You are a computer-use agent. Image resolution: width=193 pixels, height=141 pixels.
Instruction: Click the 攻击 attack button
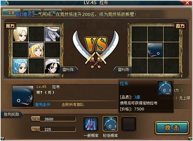click(172, 128)
